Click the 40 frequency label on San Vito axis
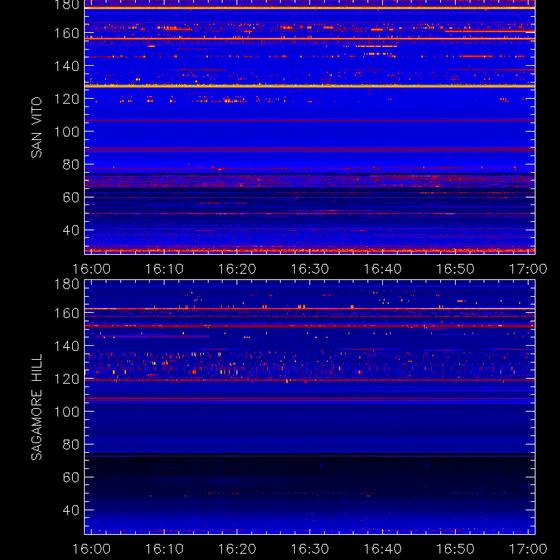The height and width of the screenshot is (560, 560). [71, 230]
